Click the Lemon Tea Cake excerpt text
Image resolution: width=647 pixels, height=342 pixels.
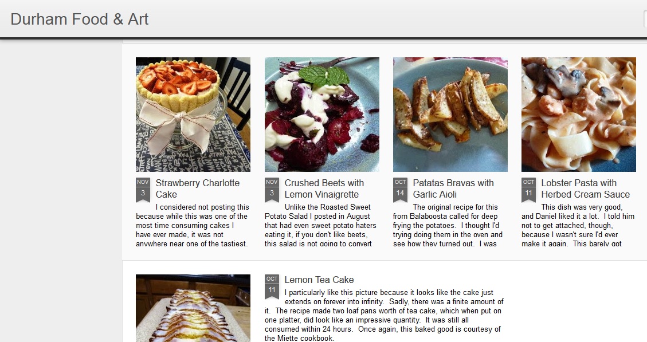384,315
